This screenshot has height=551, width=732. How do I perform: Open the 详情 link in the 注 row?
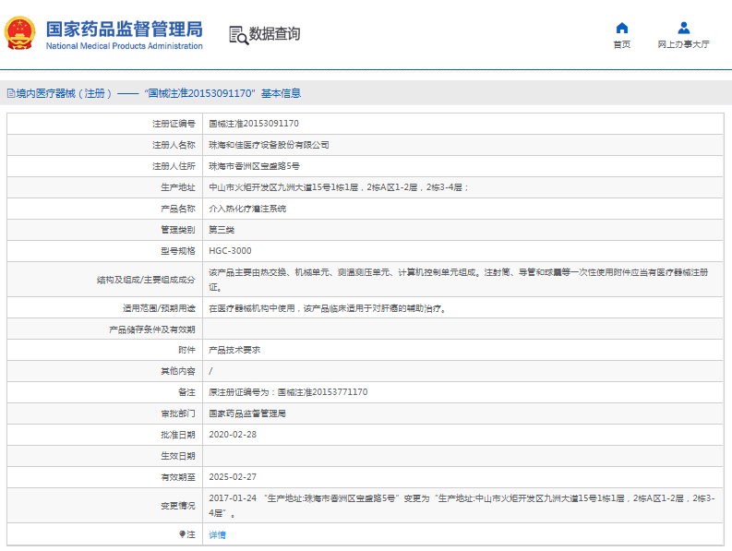[217, 534]
